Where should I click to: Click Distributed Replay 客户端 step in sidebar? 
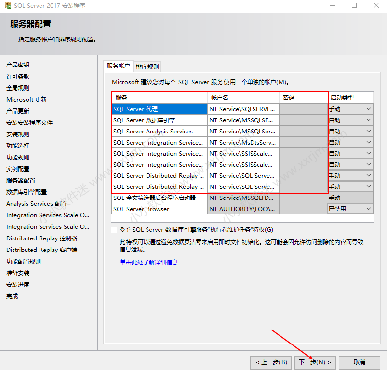(42, 250)
